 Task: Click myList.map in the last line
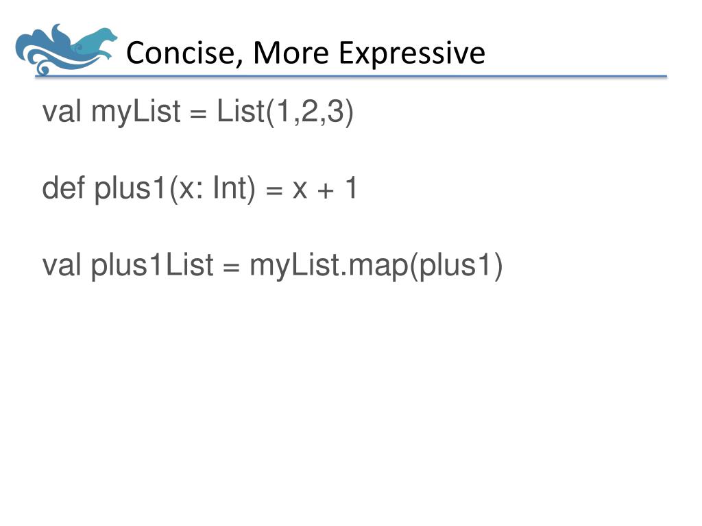pyautogui.click(x=329, y=266)
